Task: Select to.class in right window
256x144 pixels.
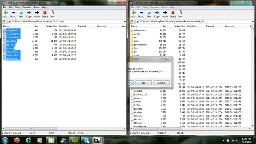Action: [138, 98]
